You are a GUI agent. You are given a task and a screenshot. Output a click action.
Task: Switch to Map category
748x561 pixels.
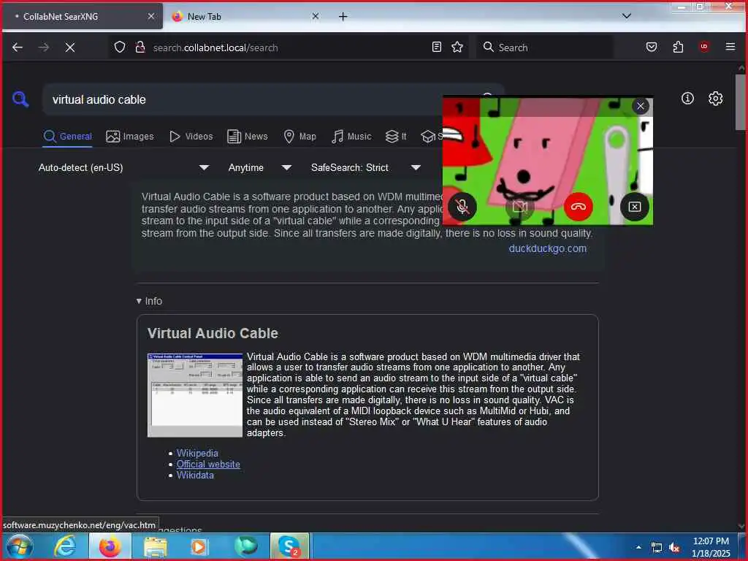click(299, 137)
